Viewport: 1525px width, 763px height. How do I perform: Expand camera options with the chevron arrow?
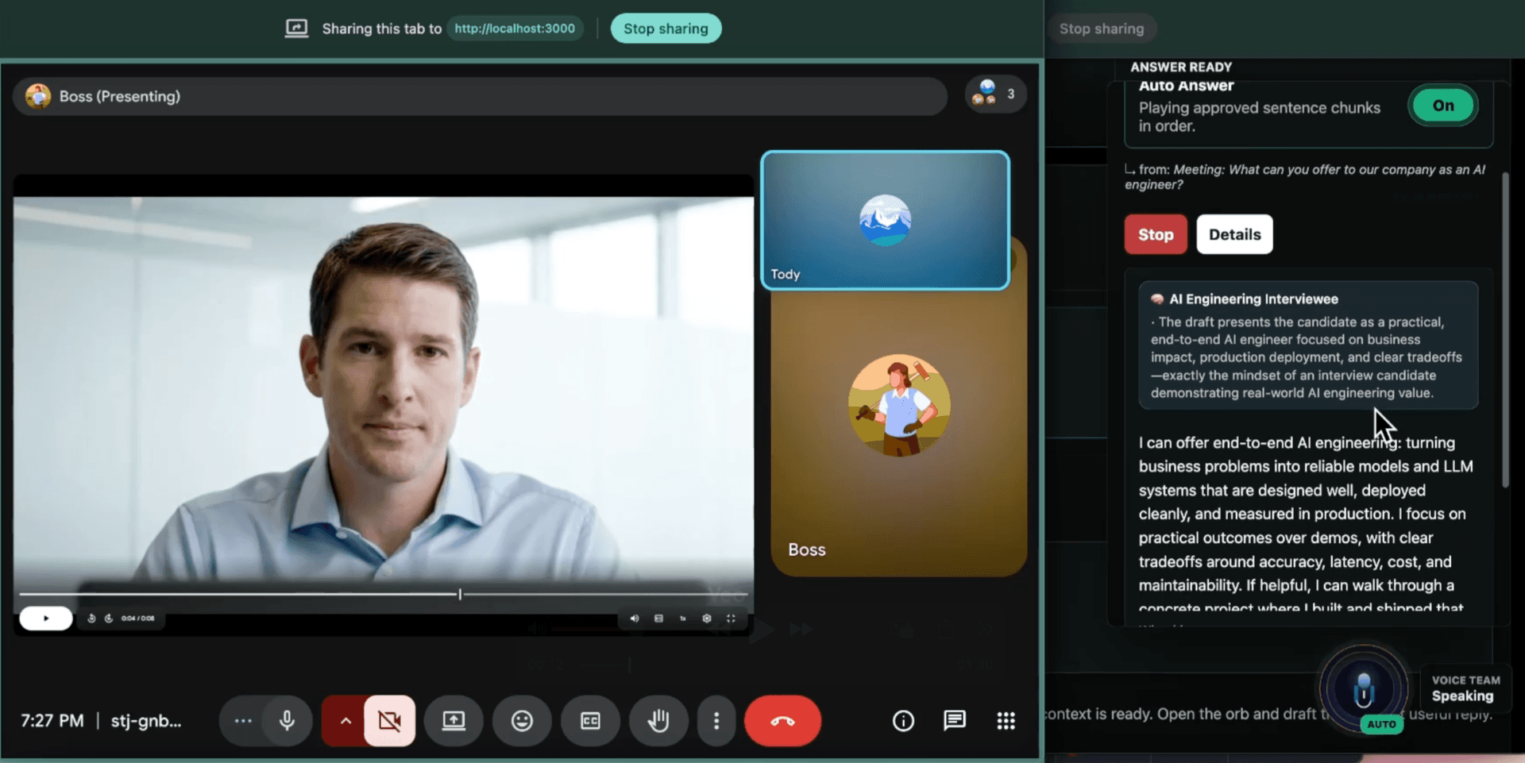pos(346,721)
